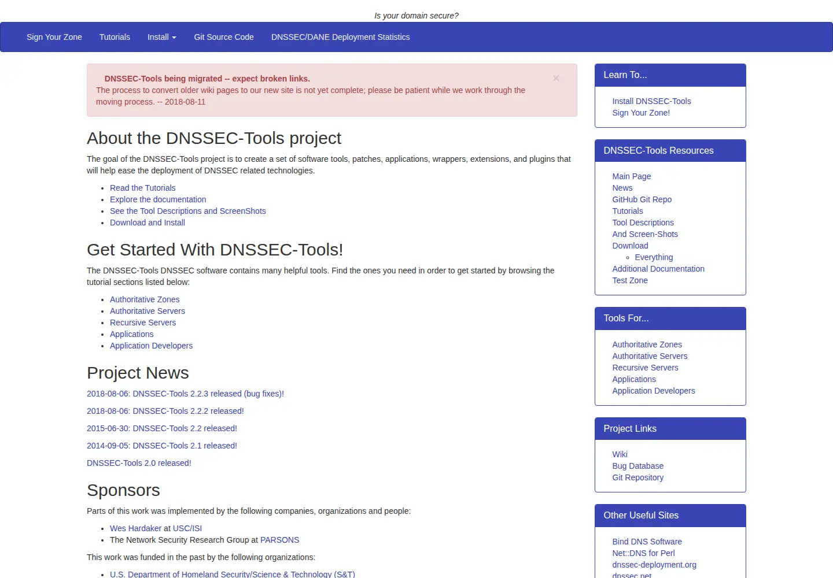Viewport: 833px width, 578px height.
Task: Open Tool Descriptions in Resources sidebar
Action: 643,223
